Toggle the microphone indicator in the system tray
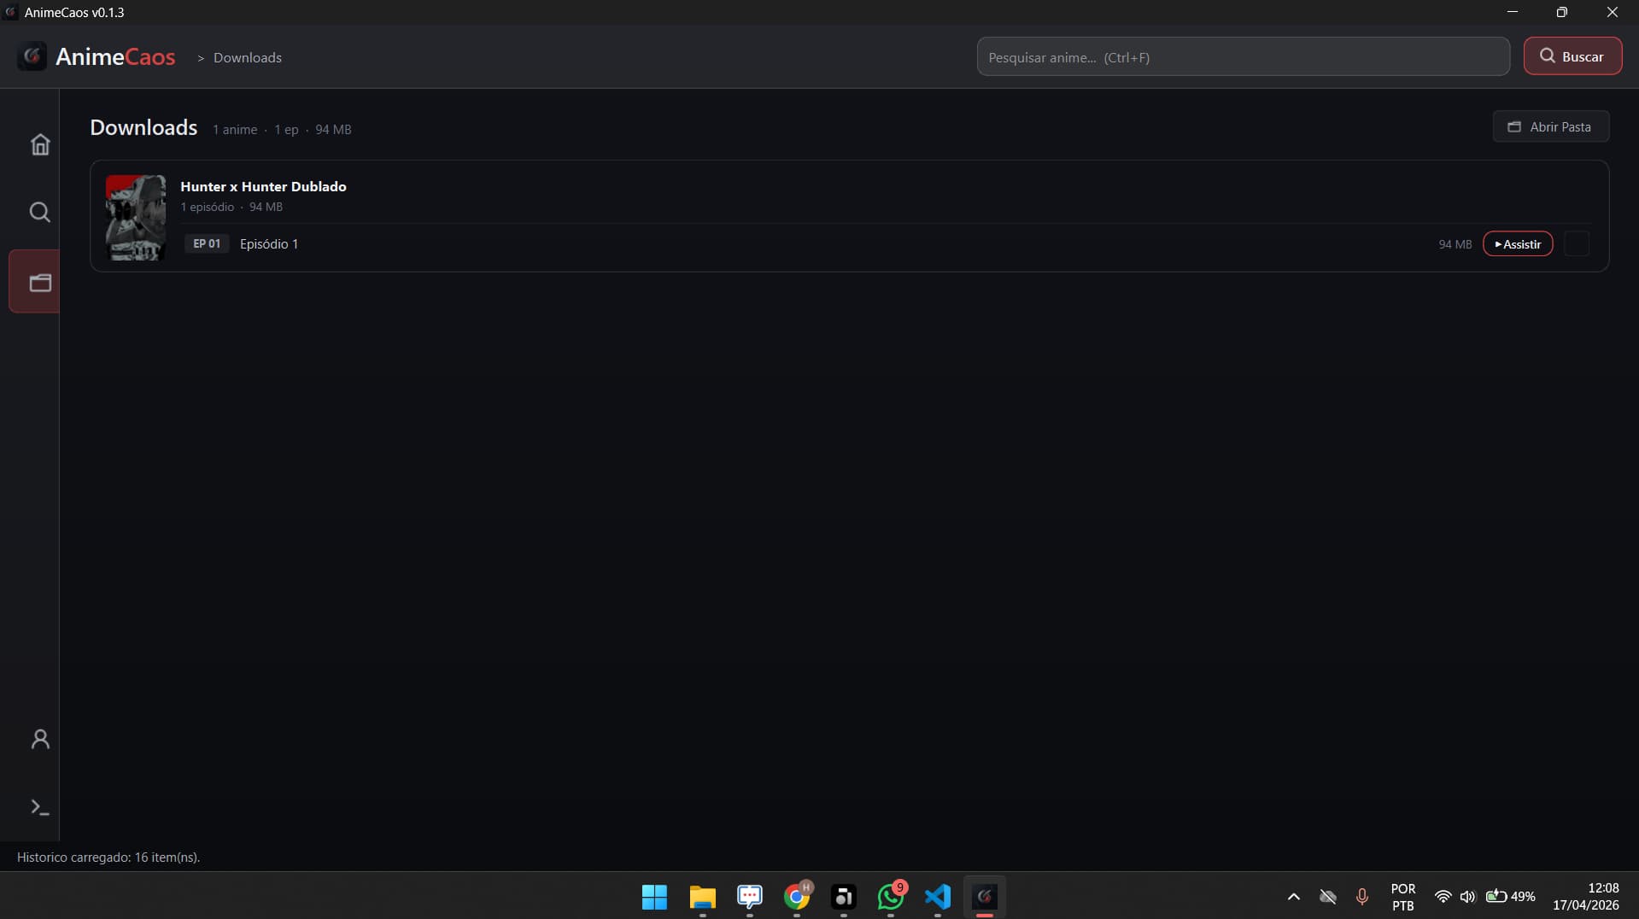The image size is (1639, 919). click(x=1361, y=897)
